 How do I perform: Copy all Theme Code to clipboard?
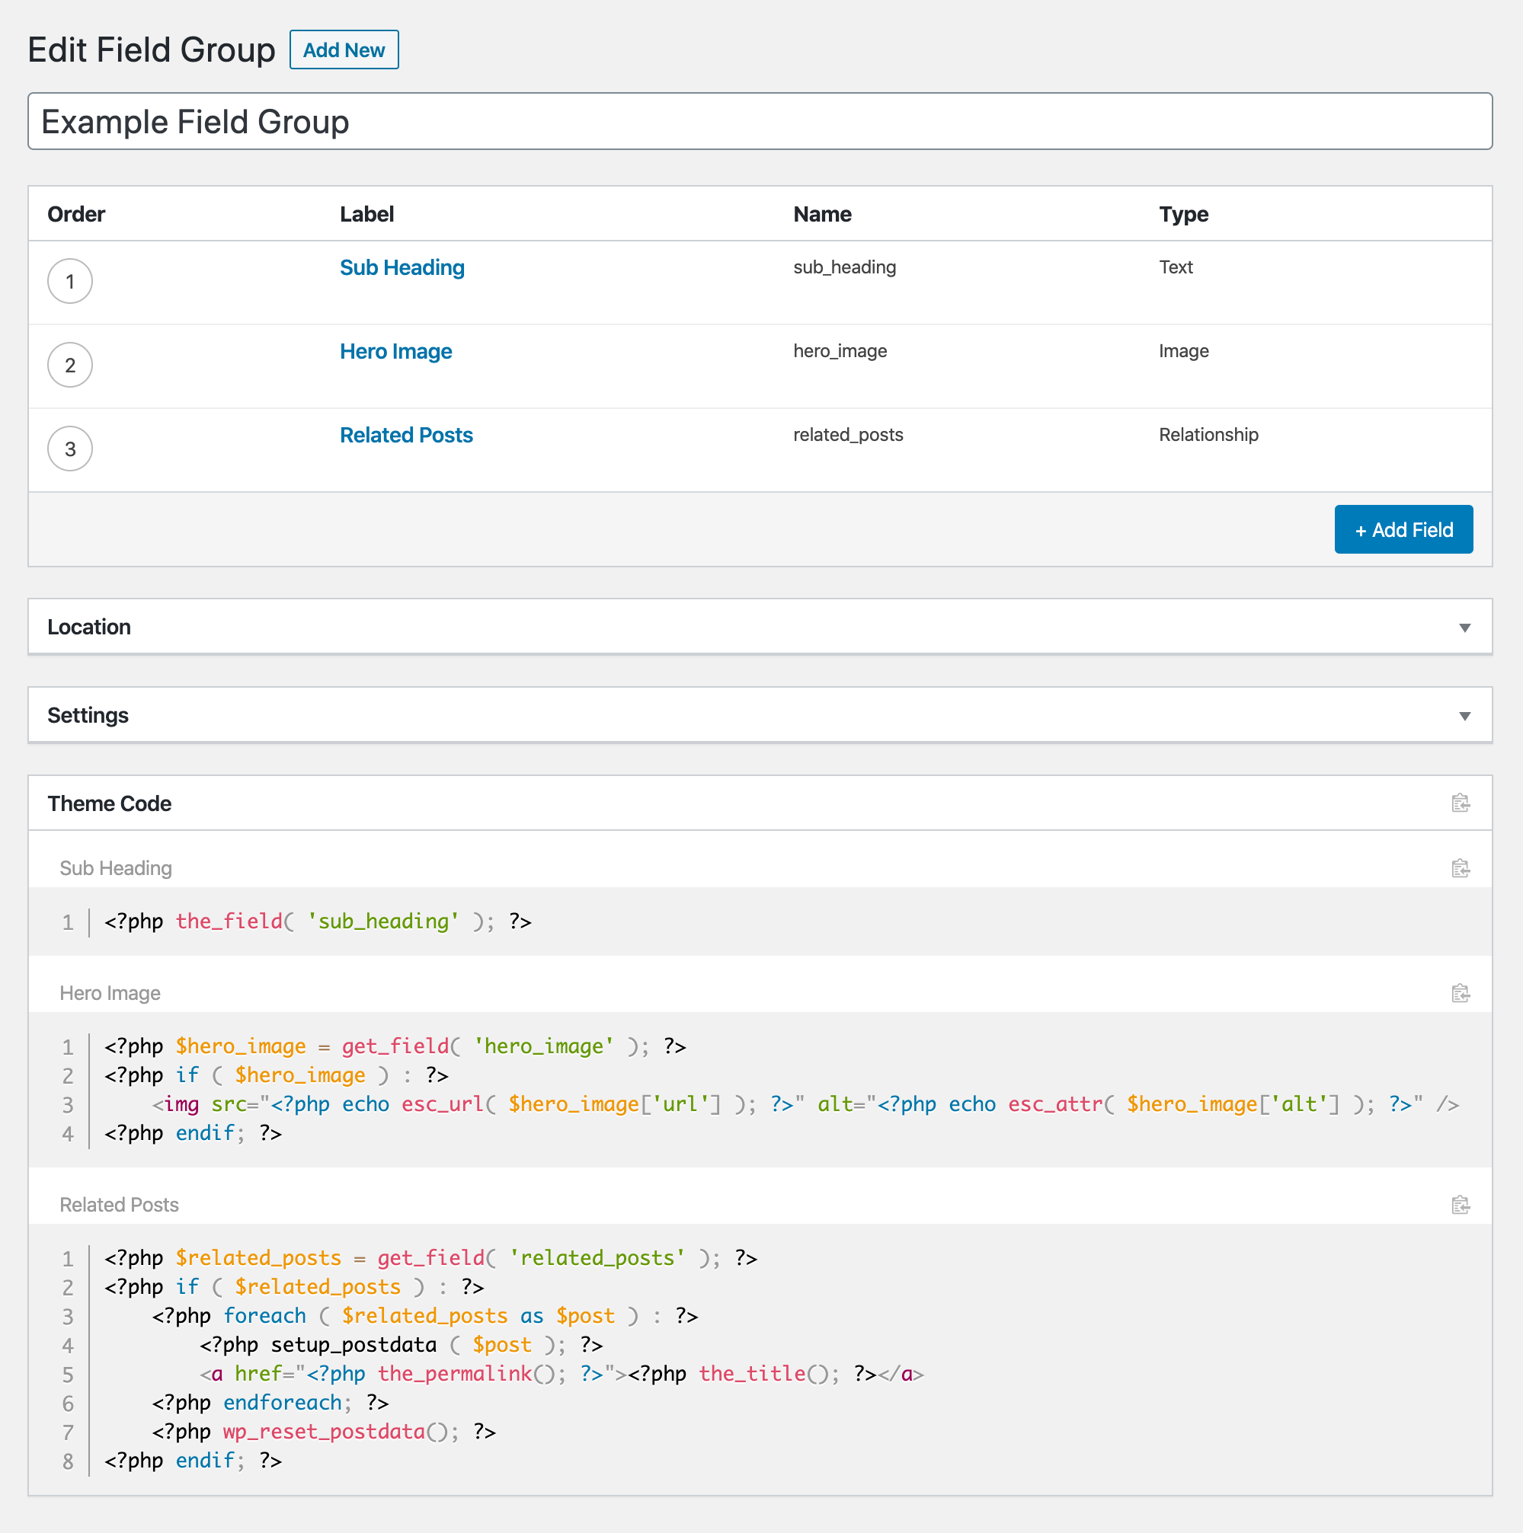point(1461,802)
